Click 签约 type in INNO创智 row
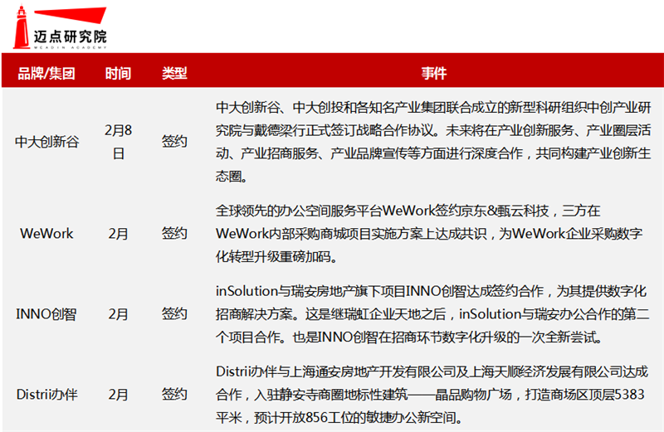 tap(174, 314)
